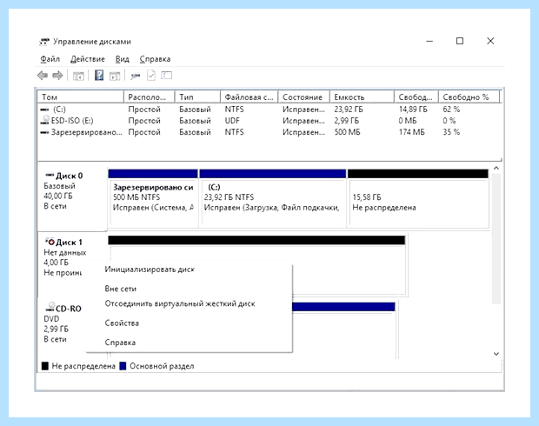Minimize the Управление дисками window
Viewport: 539px width, 426px height.
[x=429, y=41]
